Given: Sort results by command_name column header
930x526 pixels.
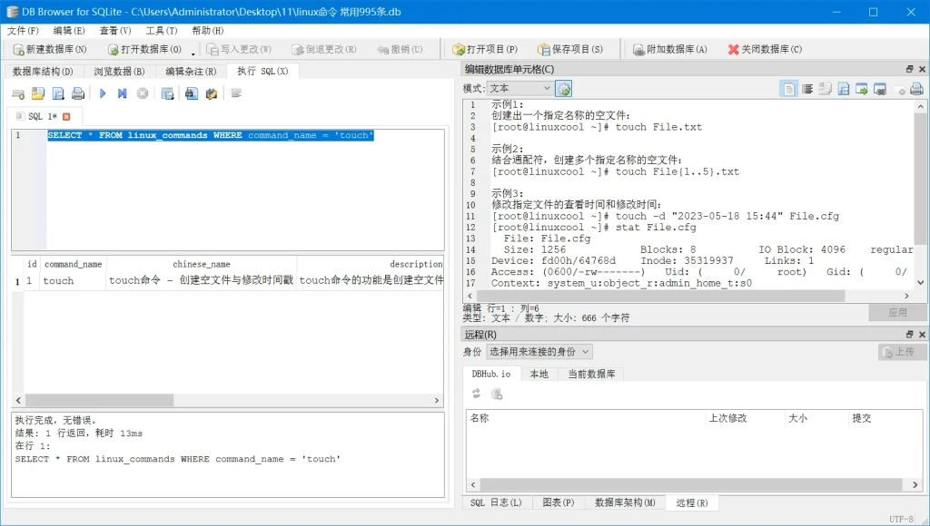Looking at the screenshot, I should (73, 264).
